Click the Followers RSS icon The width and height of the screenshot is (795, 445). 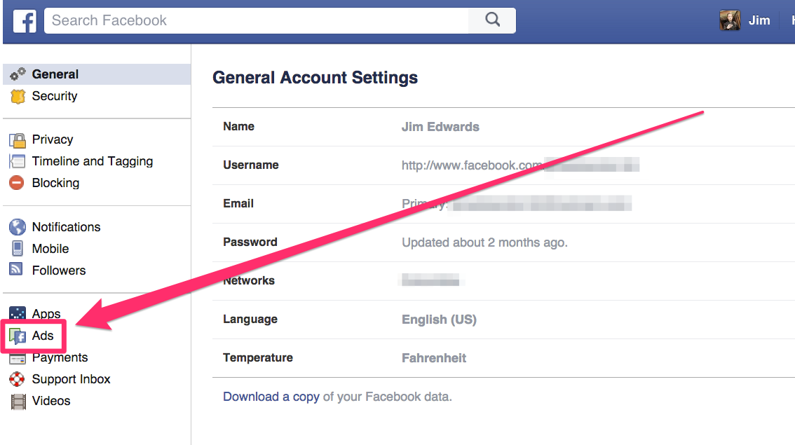coord(18,271)
